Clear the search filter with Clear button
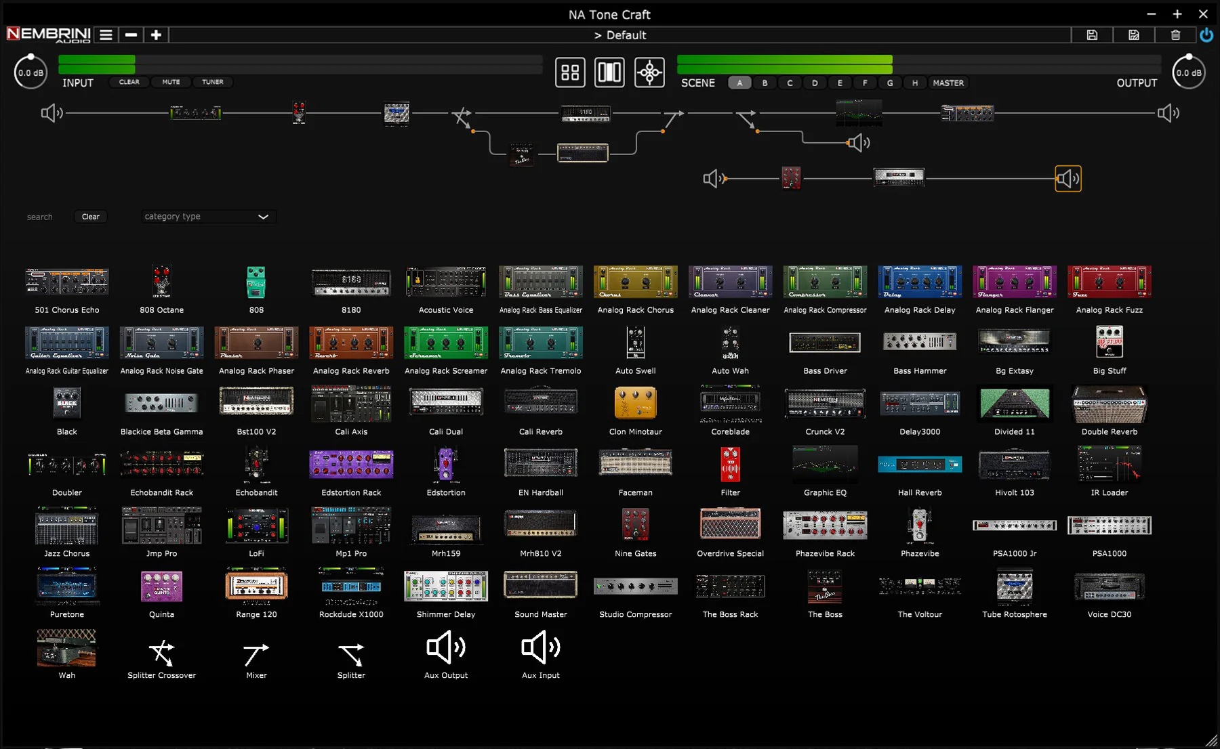 tap(90, 216)
